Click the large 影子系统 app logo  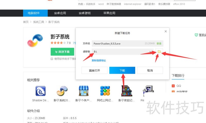36,41
